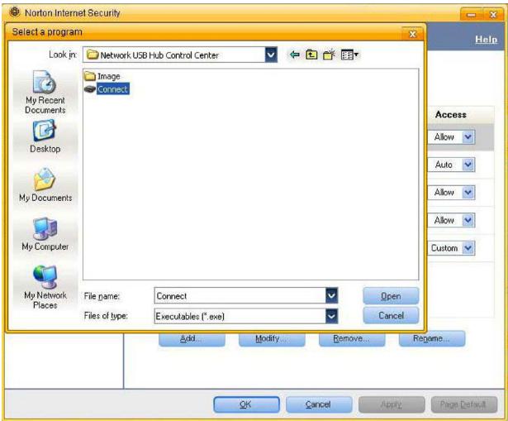Screen dimensions: 508x421
Task: Click Cancel in Norton main window
Action: (x=319, y=404)
